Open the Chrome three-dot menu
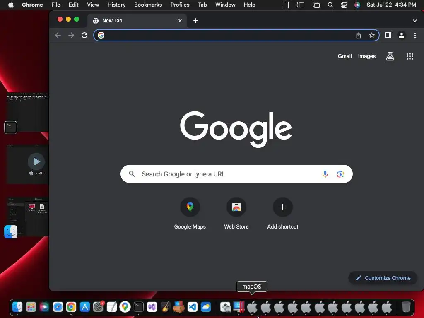The image size is (424, 318). coord(415,35)
